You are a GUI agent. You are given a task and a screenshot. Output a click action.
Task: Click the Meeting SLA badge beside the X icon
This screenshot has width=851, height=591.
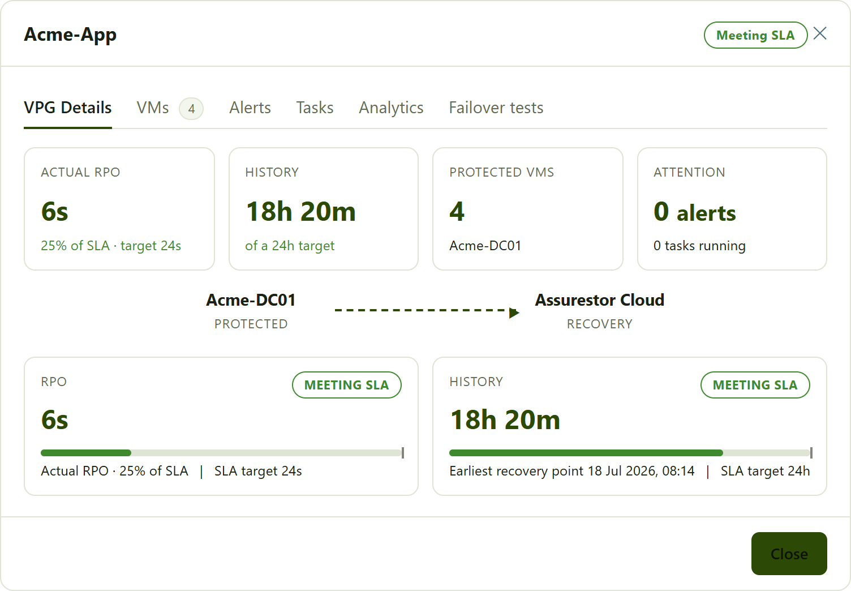pyautogui.click(x=755, y=35)
